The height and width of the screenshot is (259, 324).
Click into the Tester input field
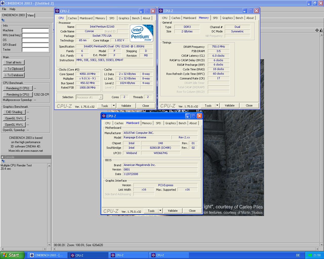pyautogui.click(x=35, y=50)
